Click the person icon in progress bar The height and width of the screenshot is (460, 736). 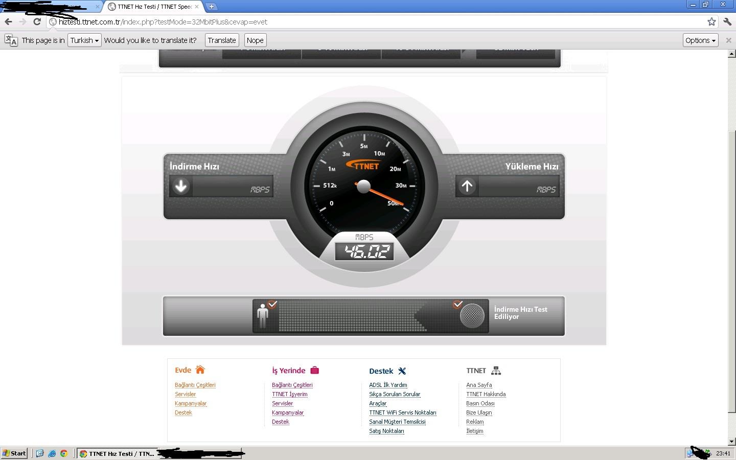tap(263, 316)
